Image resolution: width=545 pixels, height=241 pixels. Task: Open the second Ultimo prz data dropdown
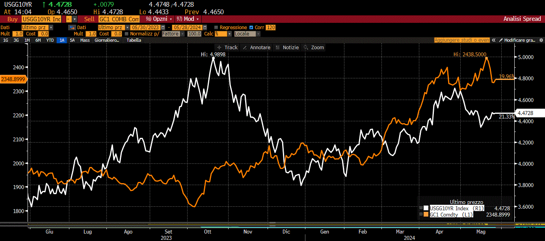(127, 28)
